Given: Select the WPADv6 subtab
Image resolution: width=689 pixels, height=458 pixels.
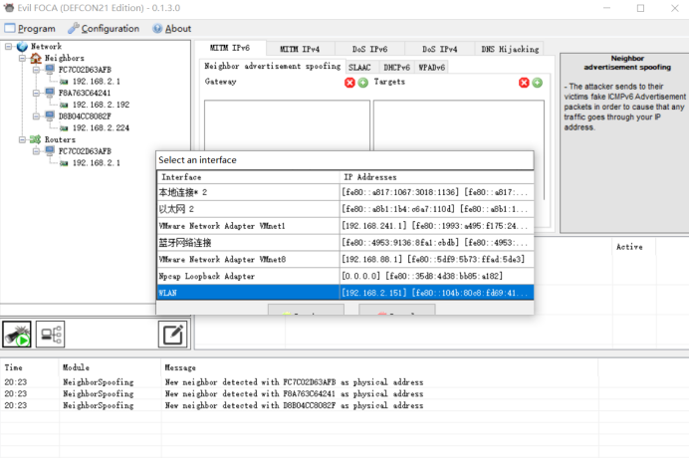Looking at the screenshot, I should click(x=431, y=68).
